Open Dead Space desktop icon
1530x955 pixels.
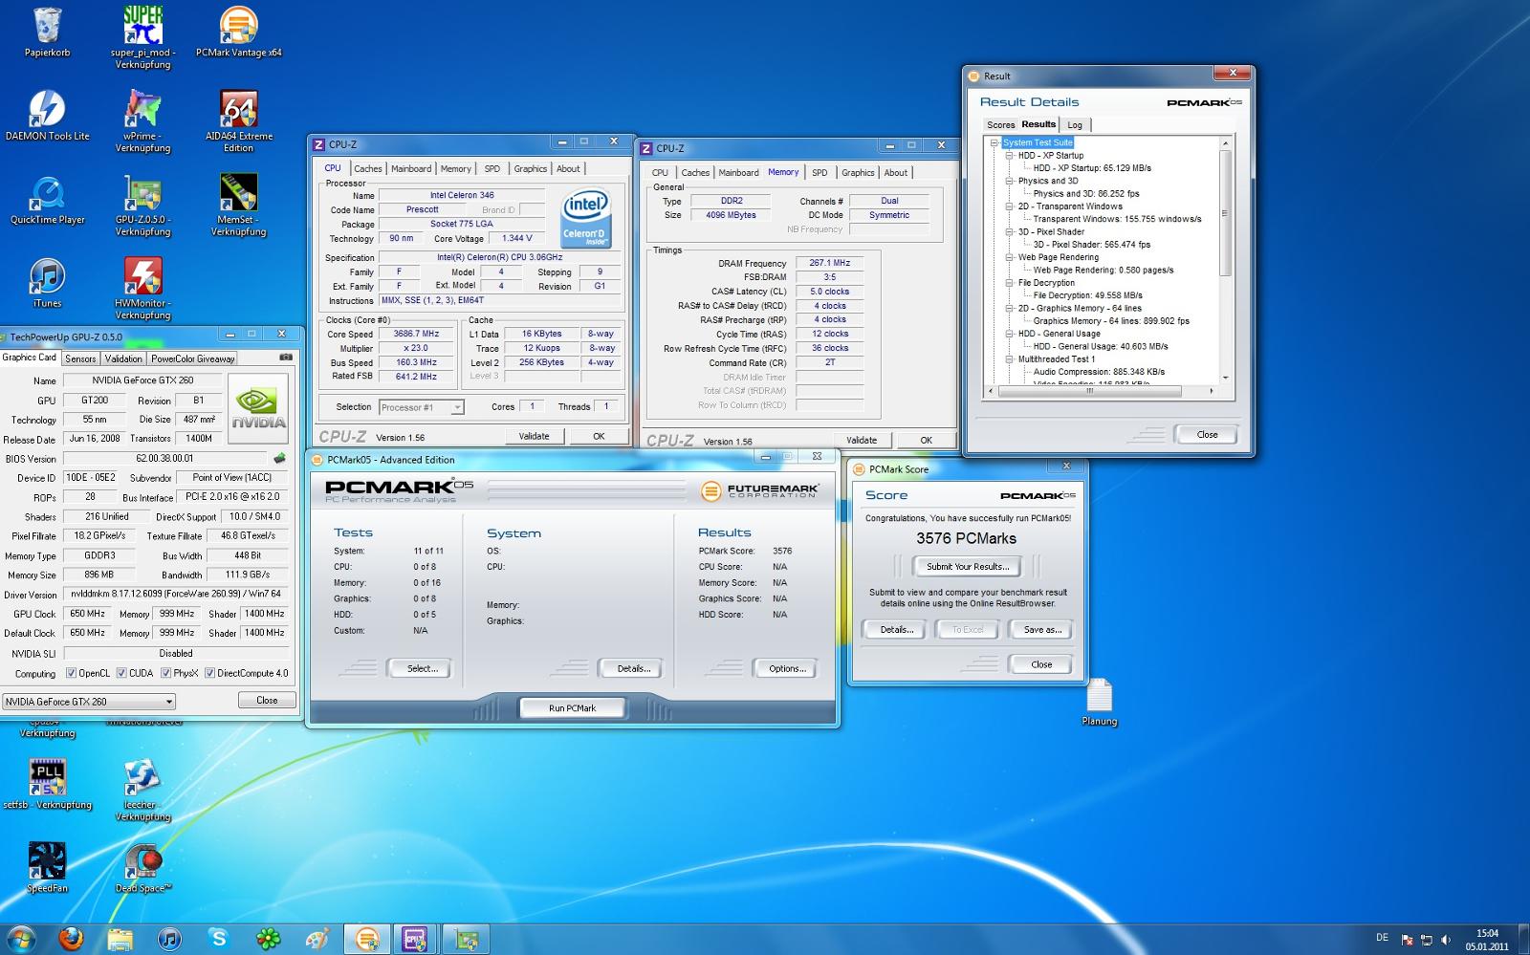point(142,868)
